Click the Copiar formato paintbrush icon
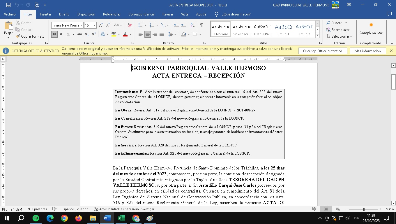Screen dimensions: 396x224 tap(18, 36)
